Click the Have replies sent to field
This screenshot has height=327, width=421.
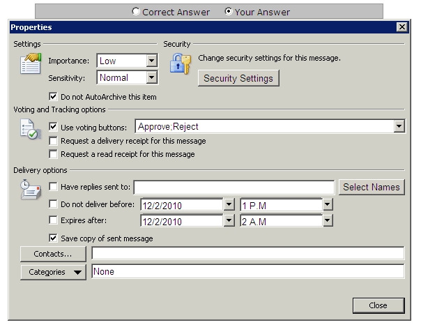coord(234,187)
